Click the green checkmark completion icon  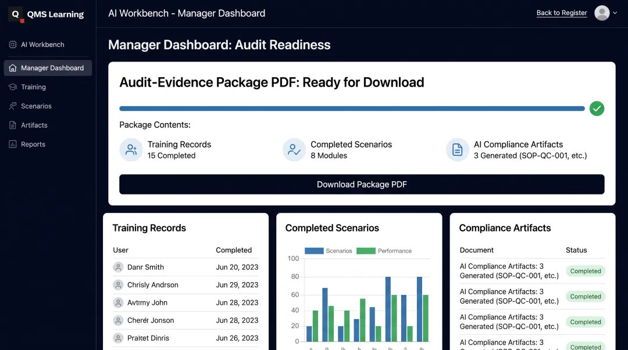pos(597,109)
